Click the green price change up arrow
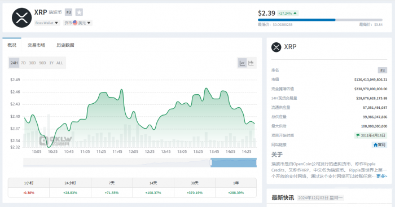Image resolution: width=395 pixels, height=207 pixels. 295,13
